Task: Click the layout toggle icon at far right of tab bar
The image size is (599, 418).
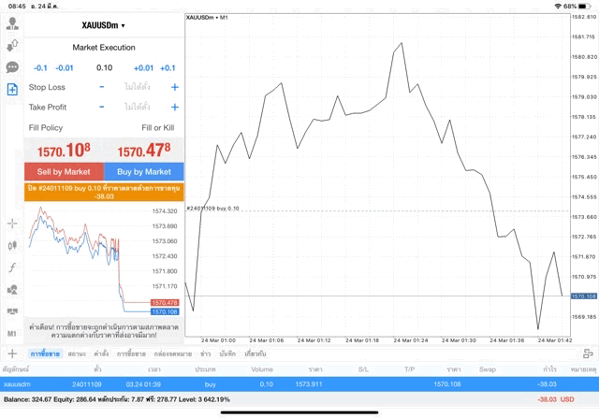Action: point(588,353)
